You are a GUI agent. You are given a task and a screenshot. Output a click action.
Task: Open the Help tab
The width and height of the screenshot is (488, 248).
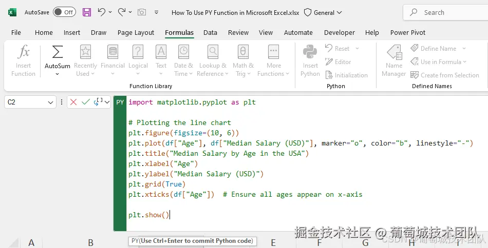[x=372, y=33]
